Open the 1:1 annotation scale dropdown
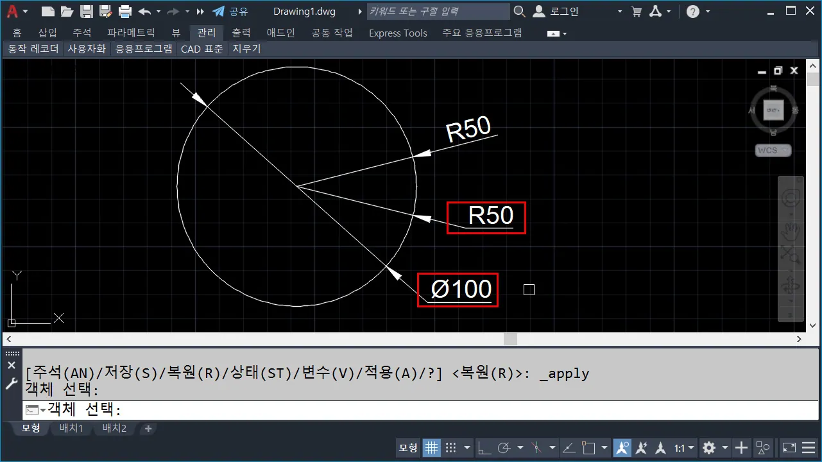This screenshot has width=822, height=462. [x=685, y=448]
